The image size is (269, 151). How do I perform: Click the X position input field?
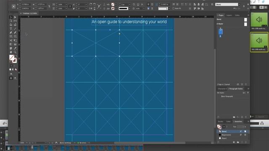click(x=26, y=5)
